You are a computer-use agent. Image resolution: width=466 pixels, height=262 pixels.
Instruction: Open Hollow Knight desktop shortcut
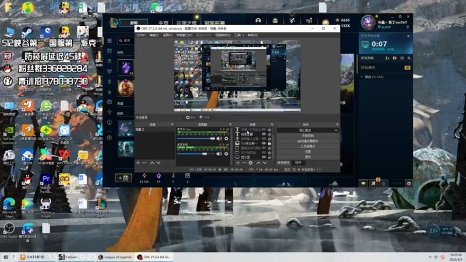pos(46,207)
